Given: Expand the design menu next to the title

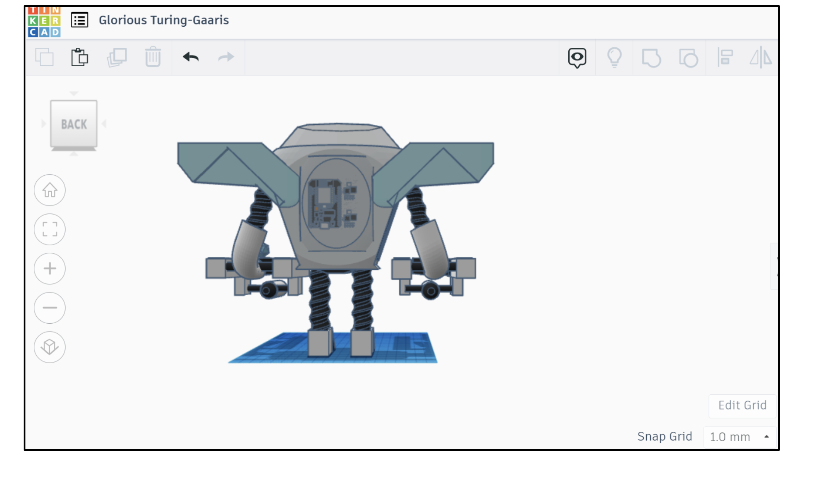Looking at the screenshot, I should 79,20.
